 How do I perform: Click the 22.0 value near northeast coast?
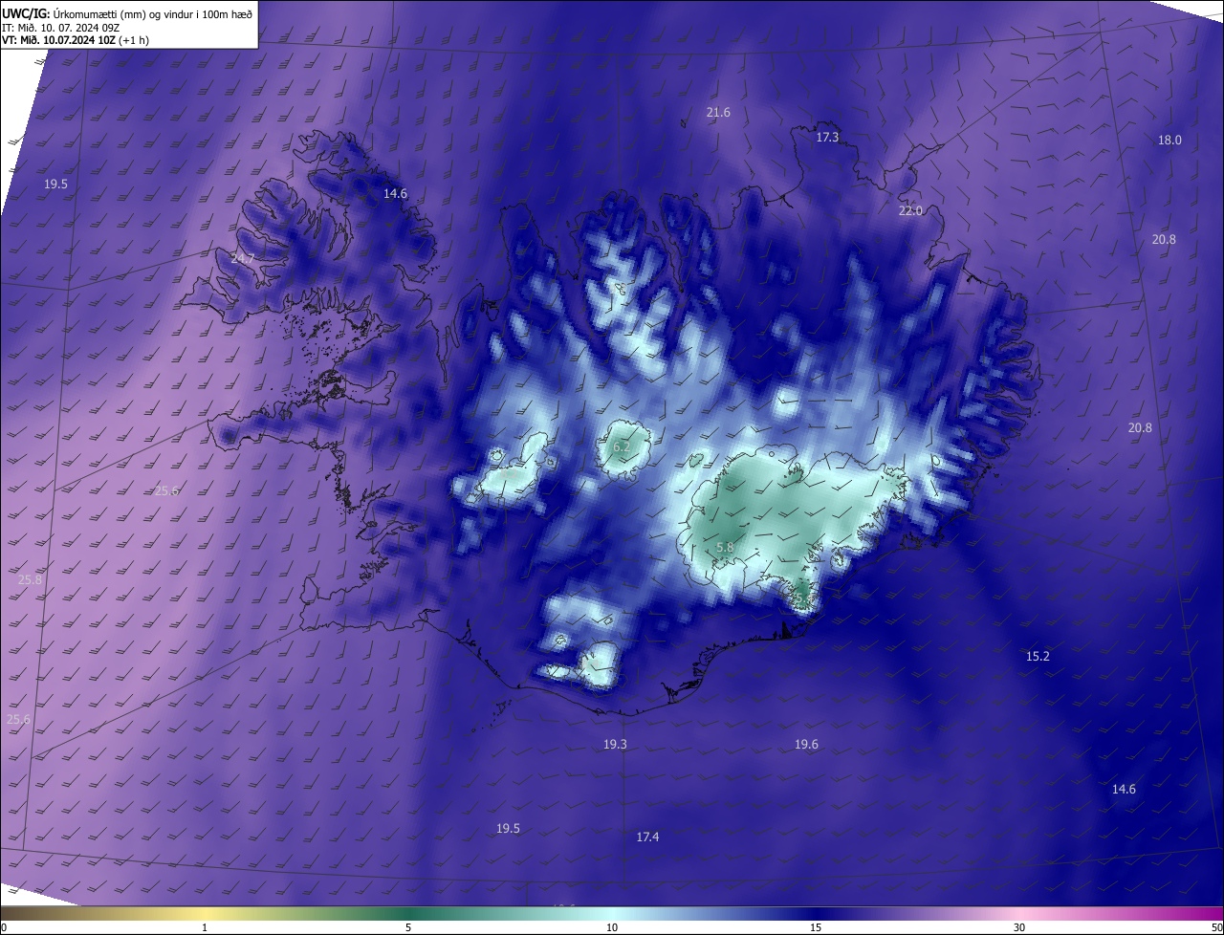pyautogui.click(x=910, y=211)
